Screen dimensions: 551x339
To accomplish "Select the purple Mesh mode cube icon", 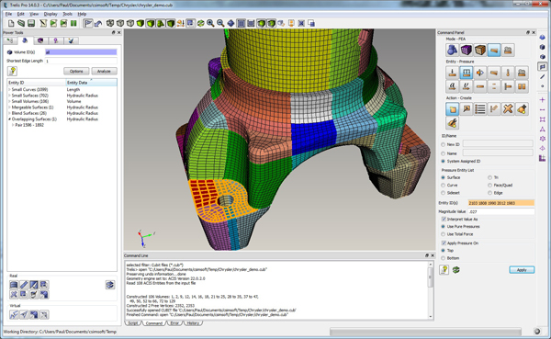I will (x=466, y=50).
